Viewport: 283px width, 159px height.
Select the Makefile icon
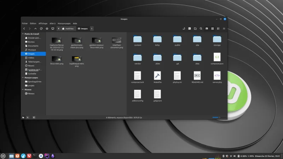tap(157, 76)
